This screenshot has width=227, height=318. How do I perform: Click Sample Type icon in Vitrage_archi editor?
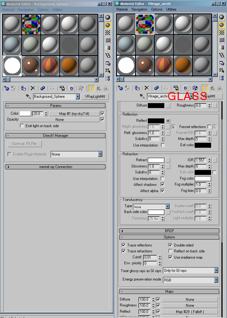[222, 17]
